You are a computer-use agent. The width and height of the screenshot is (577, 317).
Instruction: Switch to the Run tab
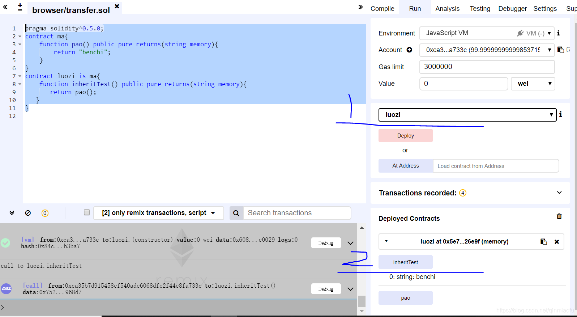[x=415, y=9]
